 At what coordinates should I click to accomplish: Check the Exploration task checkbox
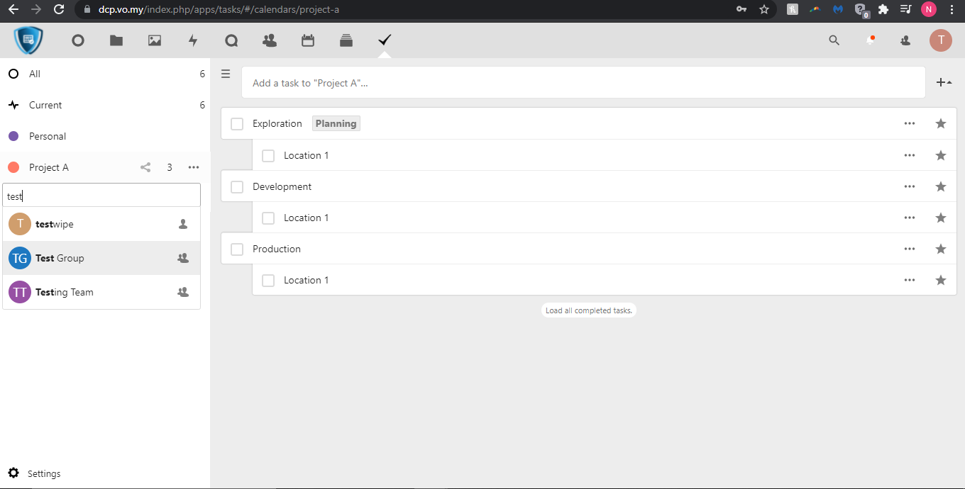pos(237,124)
